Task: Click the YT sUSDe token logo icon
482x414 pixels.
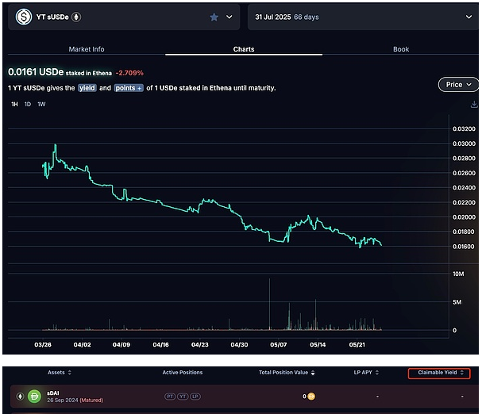Action: [24, 17]
